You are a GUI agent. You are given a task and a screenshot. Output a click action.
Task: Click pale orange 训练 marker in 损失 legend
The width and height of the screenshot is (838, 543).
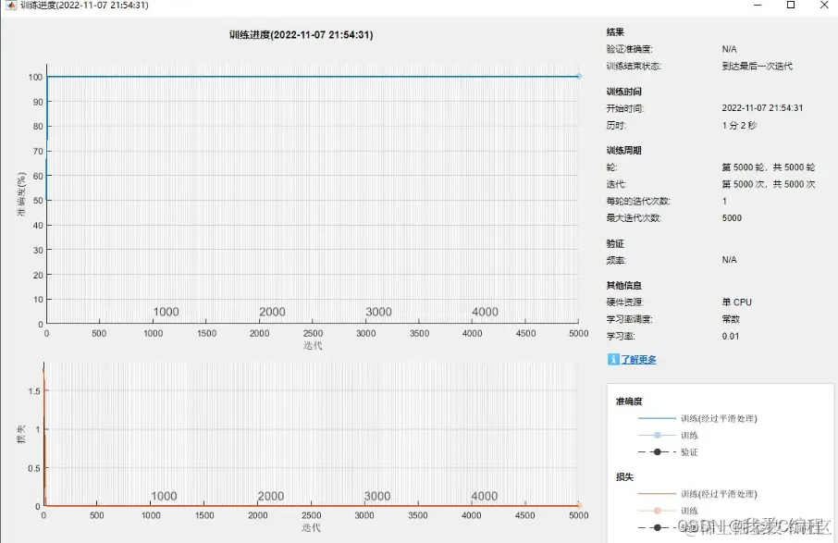coord(658,511)
